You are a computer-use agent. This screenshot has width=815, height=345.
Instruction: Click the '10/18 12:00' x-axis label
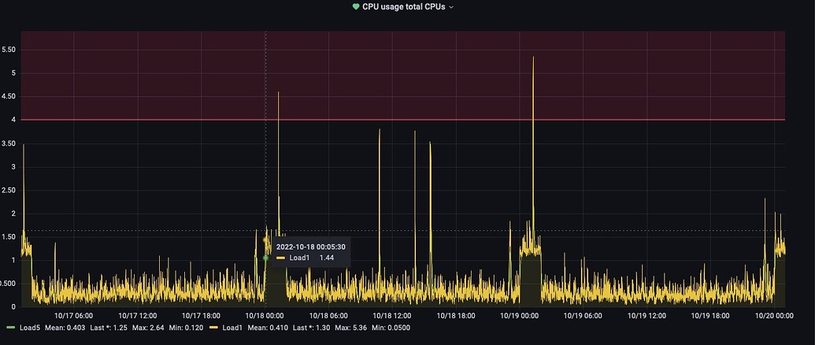click(x=392, y=315)
